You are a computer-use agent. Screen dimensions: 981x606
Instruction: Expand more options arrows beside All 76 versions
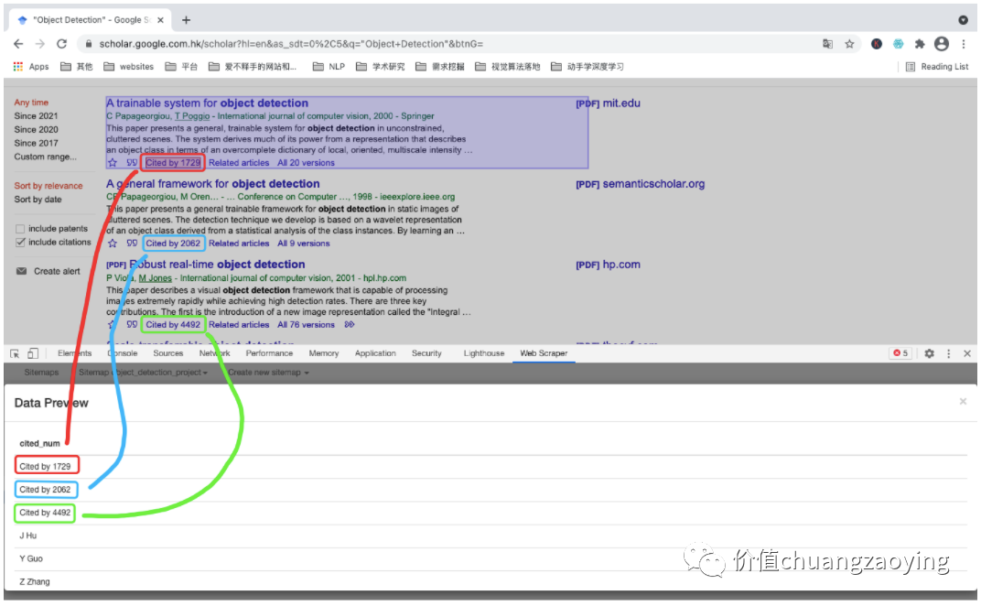click(x=349, y=325)
